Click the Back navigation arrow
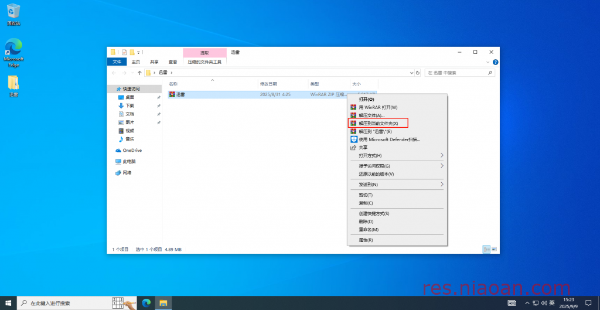This screenshot has width=600, height=310. click(114, 73)
